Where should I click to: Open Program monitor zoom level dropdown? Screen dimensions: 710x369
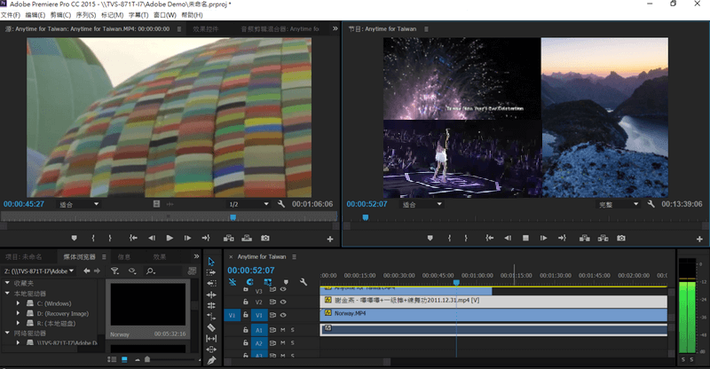422,204
